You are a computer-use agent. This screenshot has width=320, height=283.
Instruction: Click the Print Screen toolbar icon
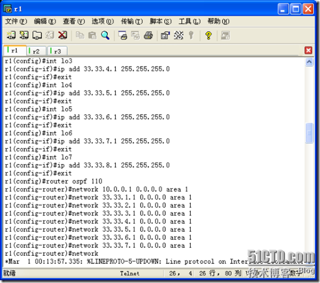coord(123,35)
